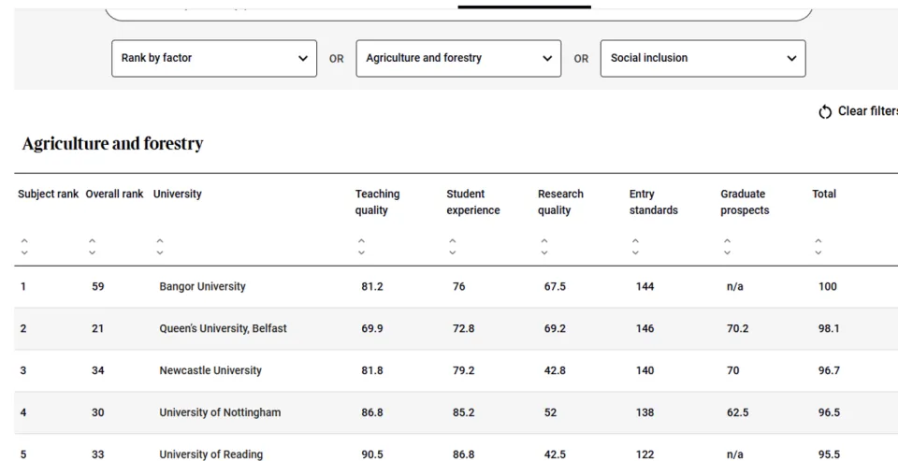The height and width of the screenshot is (461, 898).
Task: Sort by Overall rank arrows
Action: click(x=92, y=247)
